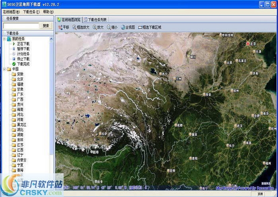The image size is (278, 197).
Task: Collapse the 我的任务 tree node
Action: pos(4,39)
